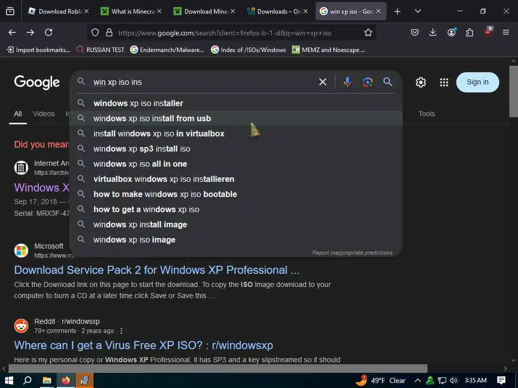Open the Save to Pocket icon
Viewport: 518px width, 388px height.
click(x=415, y=32)
